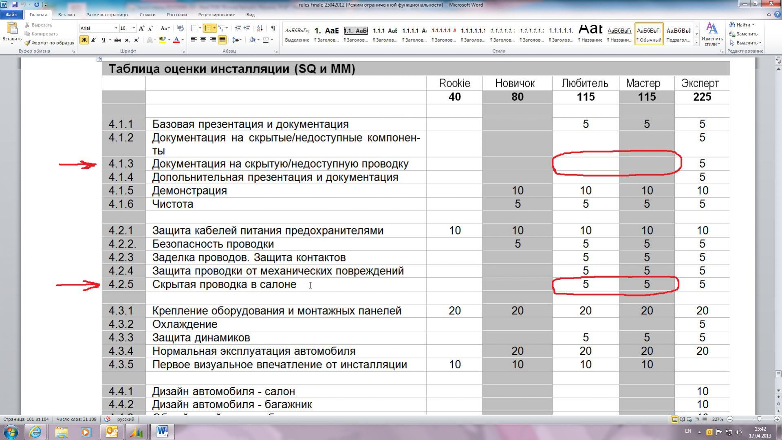Image resolution: width=782 pixels, height=440 pixels.
Task: Toggle bold formatting (Ж) off
Action: point(84,40)
